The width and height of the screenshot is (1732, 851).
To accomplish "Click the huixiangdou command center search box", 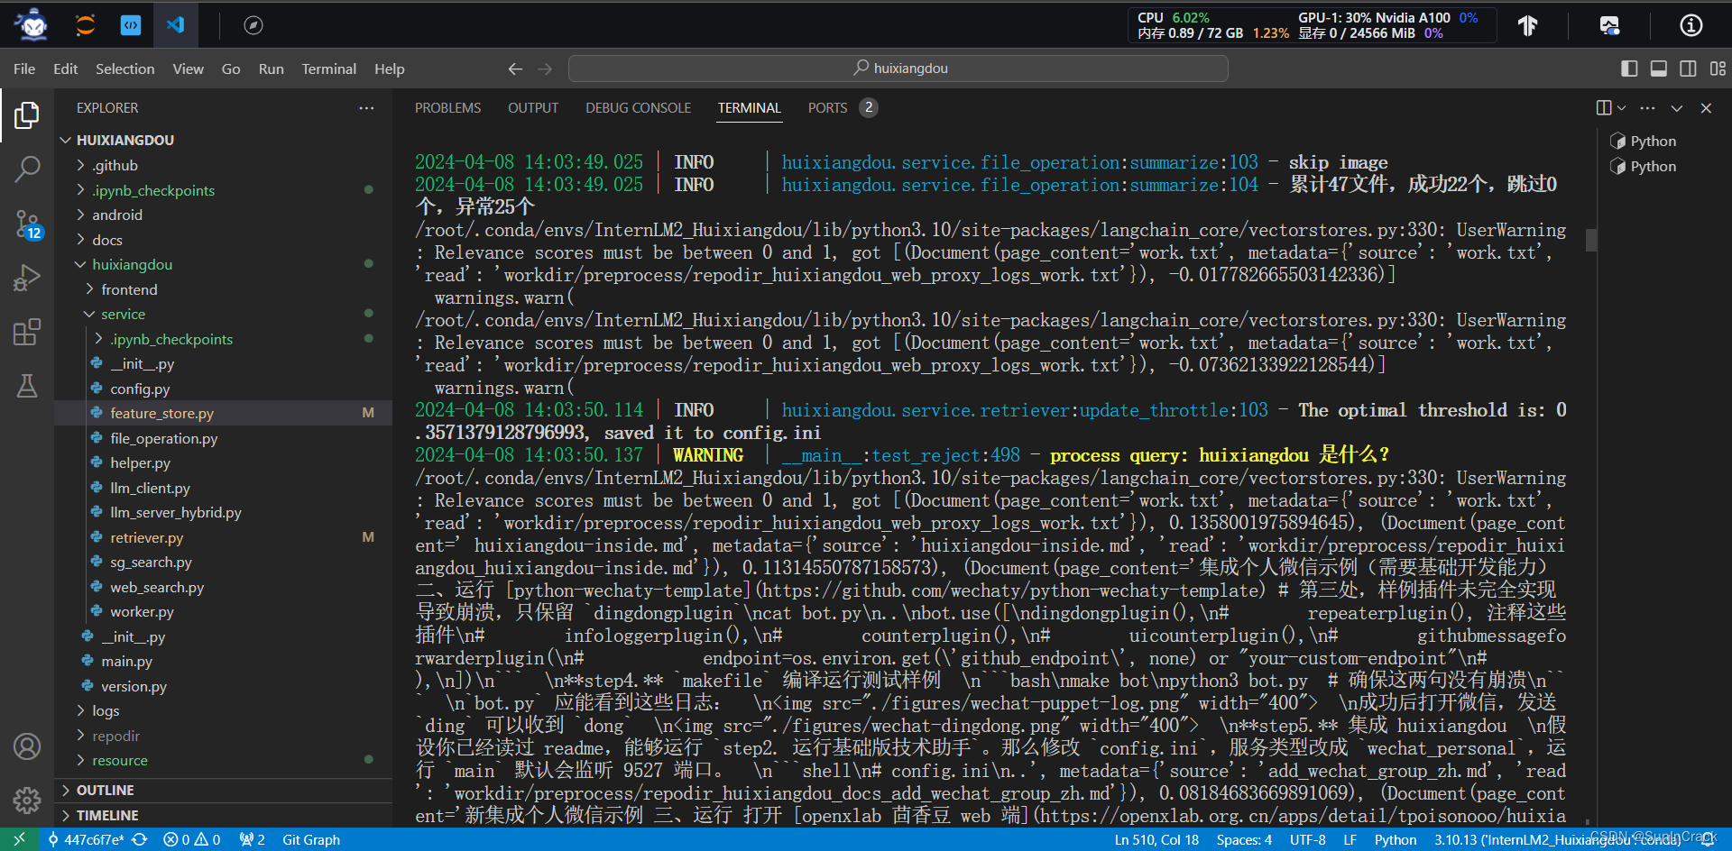I will coord(898,69).
